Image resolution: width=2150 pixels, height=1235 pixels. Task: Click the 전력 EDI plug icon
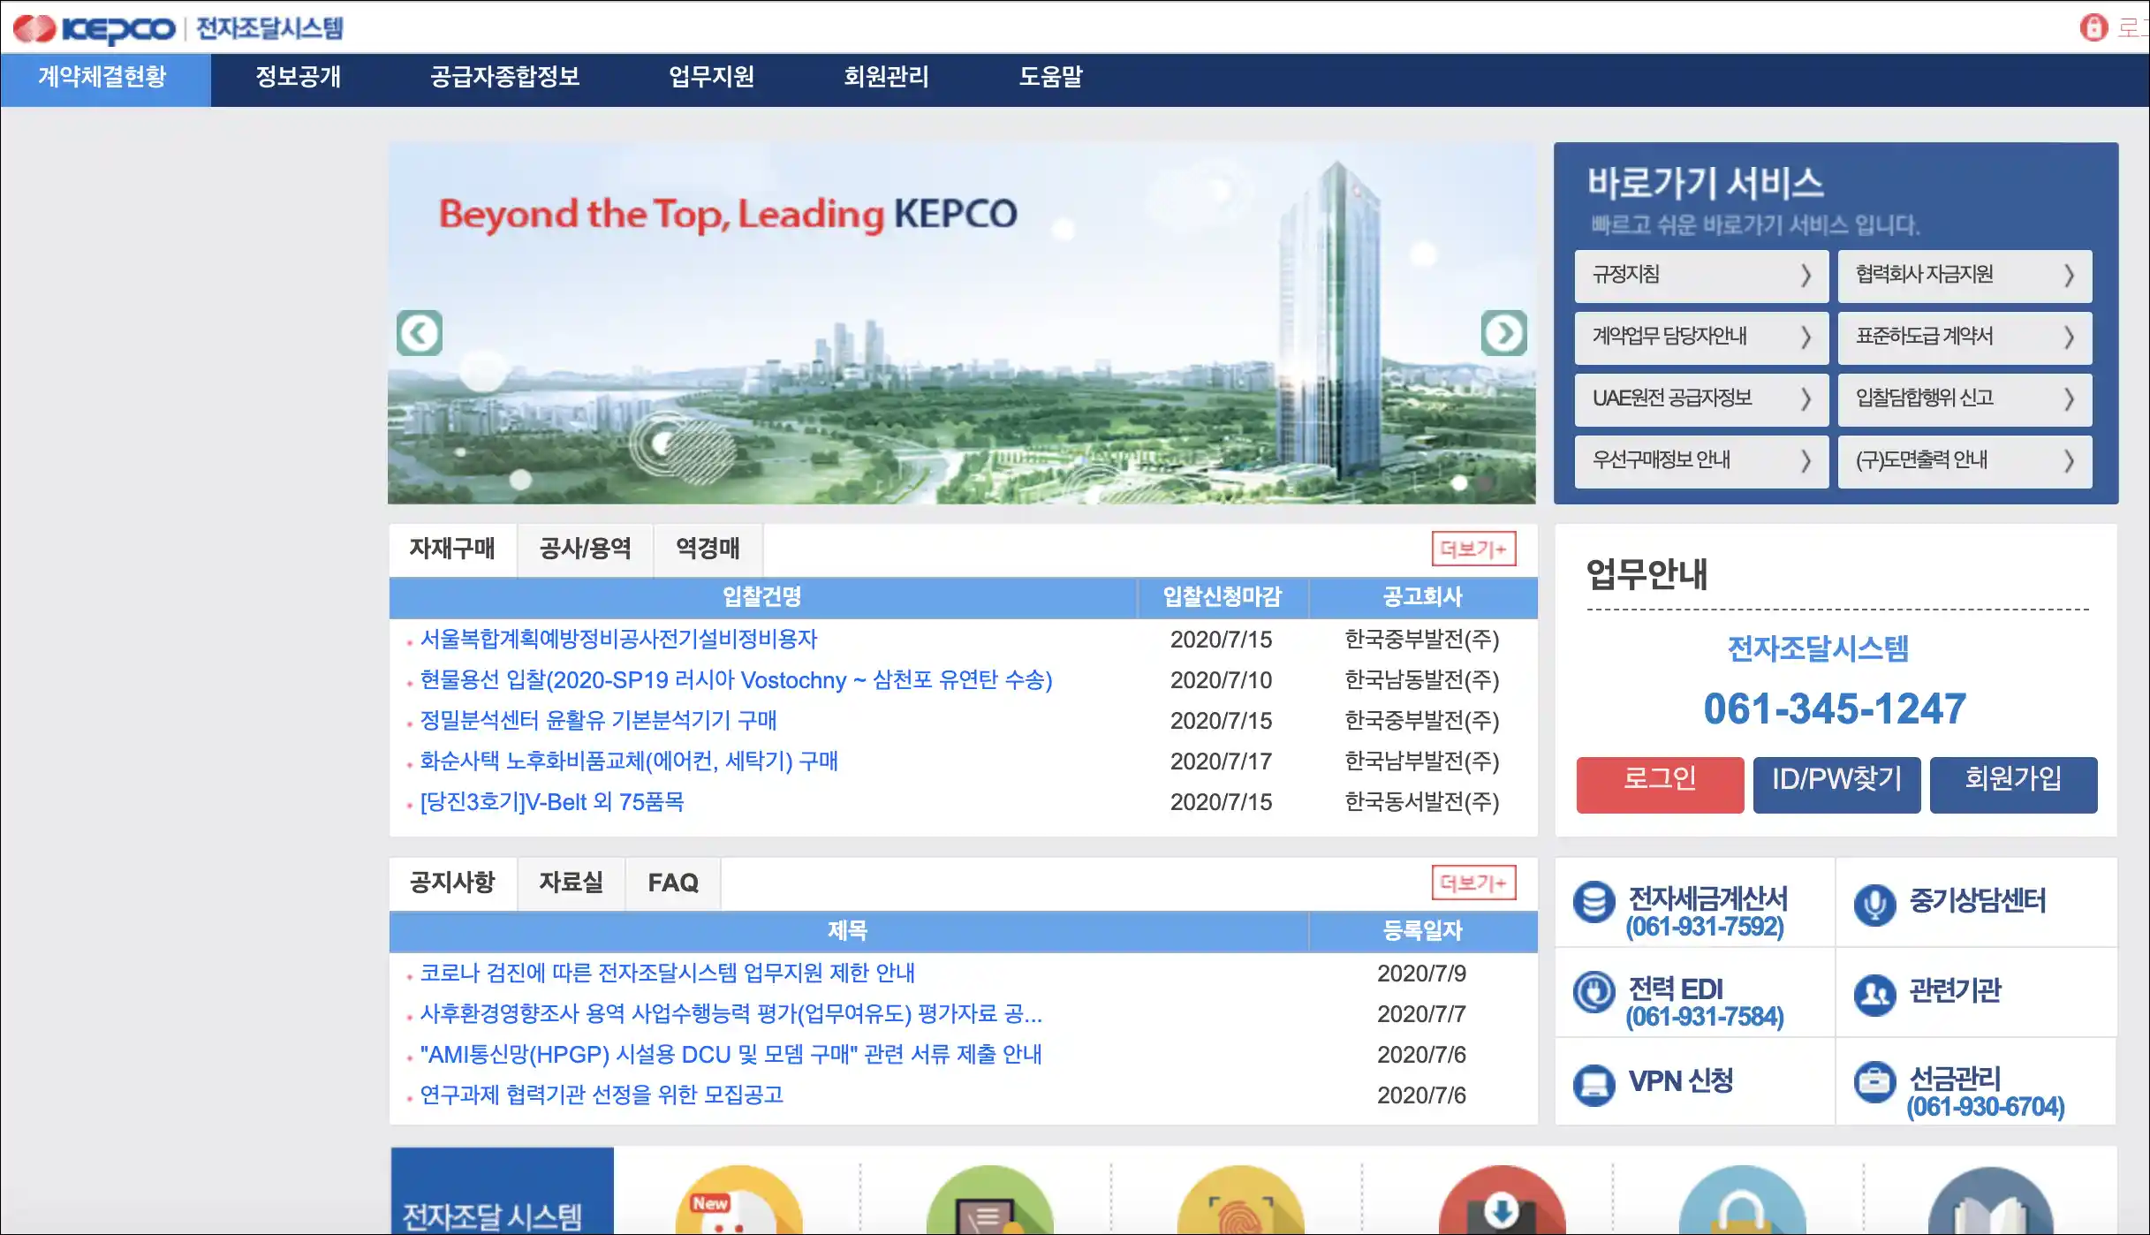tap(1594, 992)
